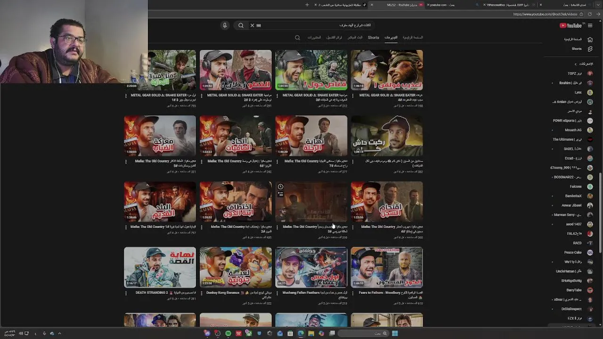
Task: Click Watch Later clock icon on hovered video
Action: (280, 187)
